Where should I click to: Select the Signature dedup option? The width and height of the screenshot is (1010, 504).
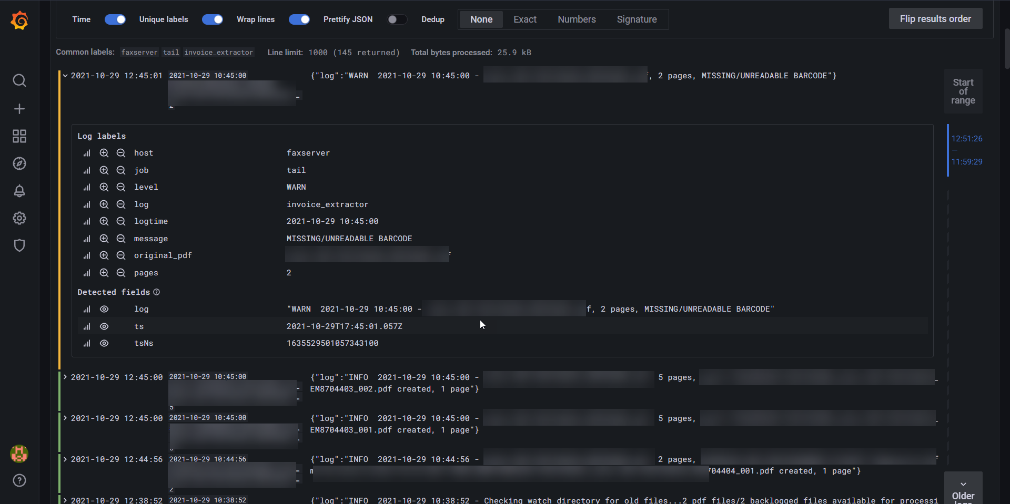[x=637, y=19]
